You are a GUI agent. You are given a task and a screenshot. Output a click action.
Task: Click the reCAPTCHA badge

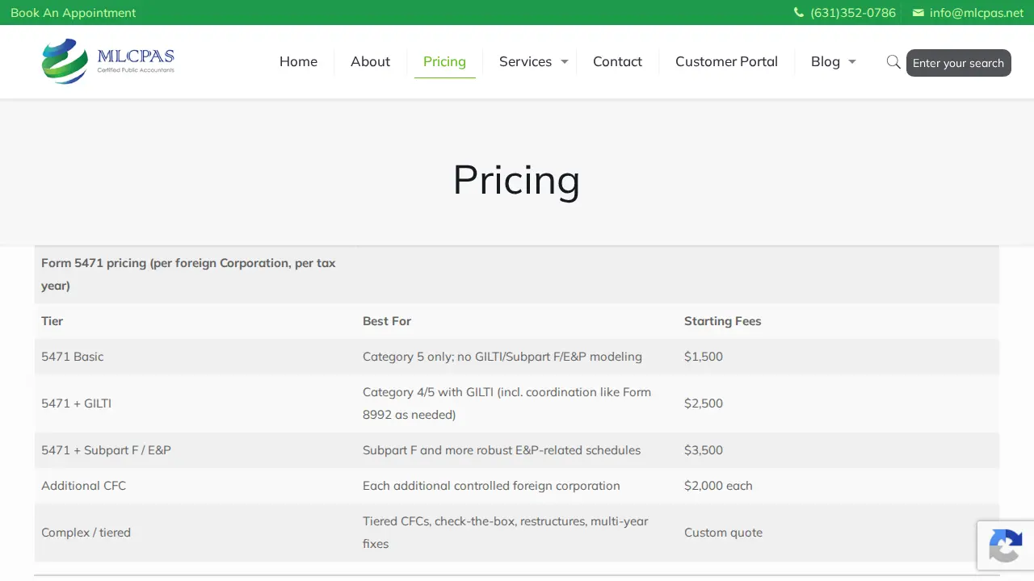1006,545
